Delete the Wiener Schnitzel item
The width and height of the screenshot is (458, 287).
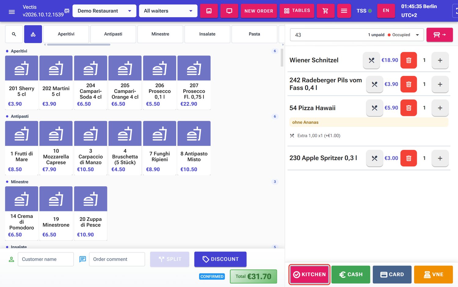coord(409,60)
